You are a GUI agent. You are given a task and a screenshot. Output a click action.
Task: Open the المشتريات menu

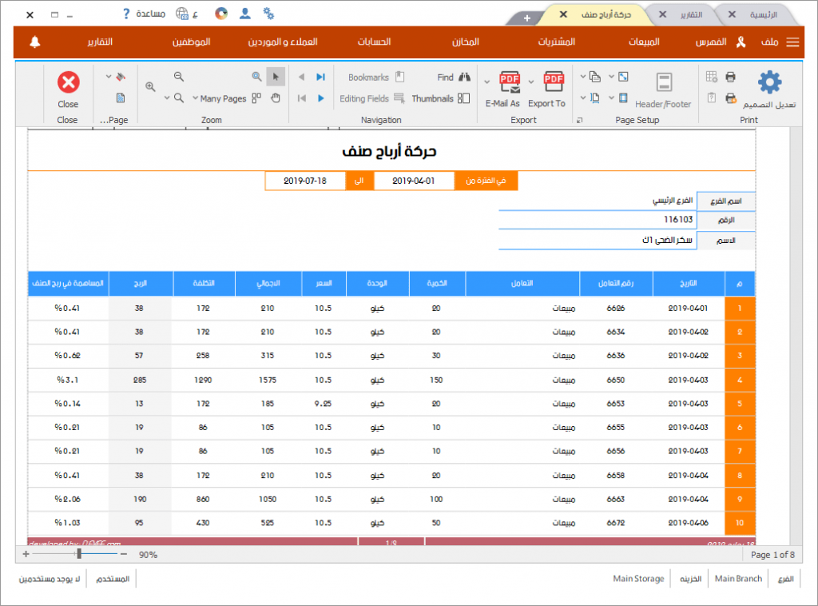(x=557, y=42)
